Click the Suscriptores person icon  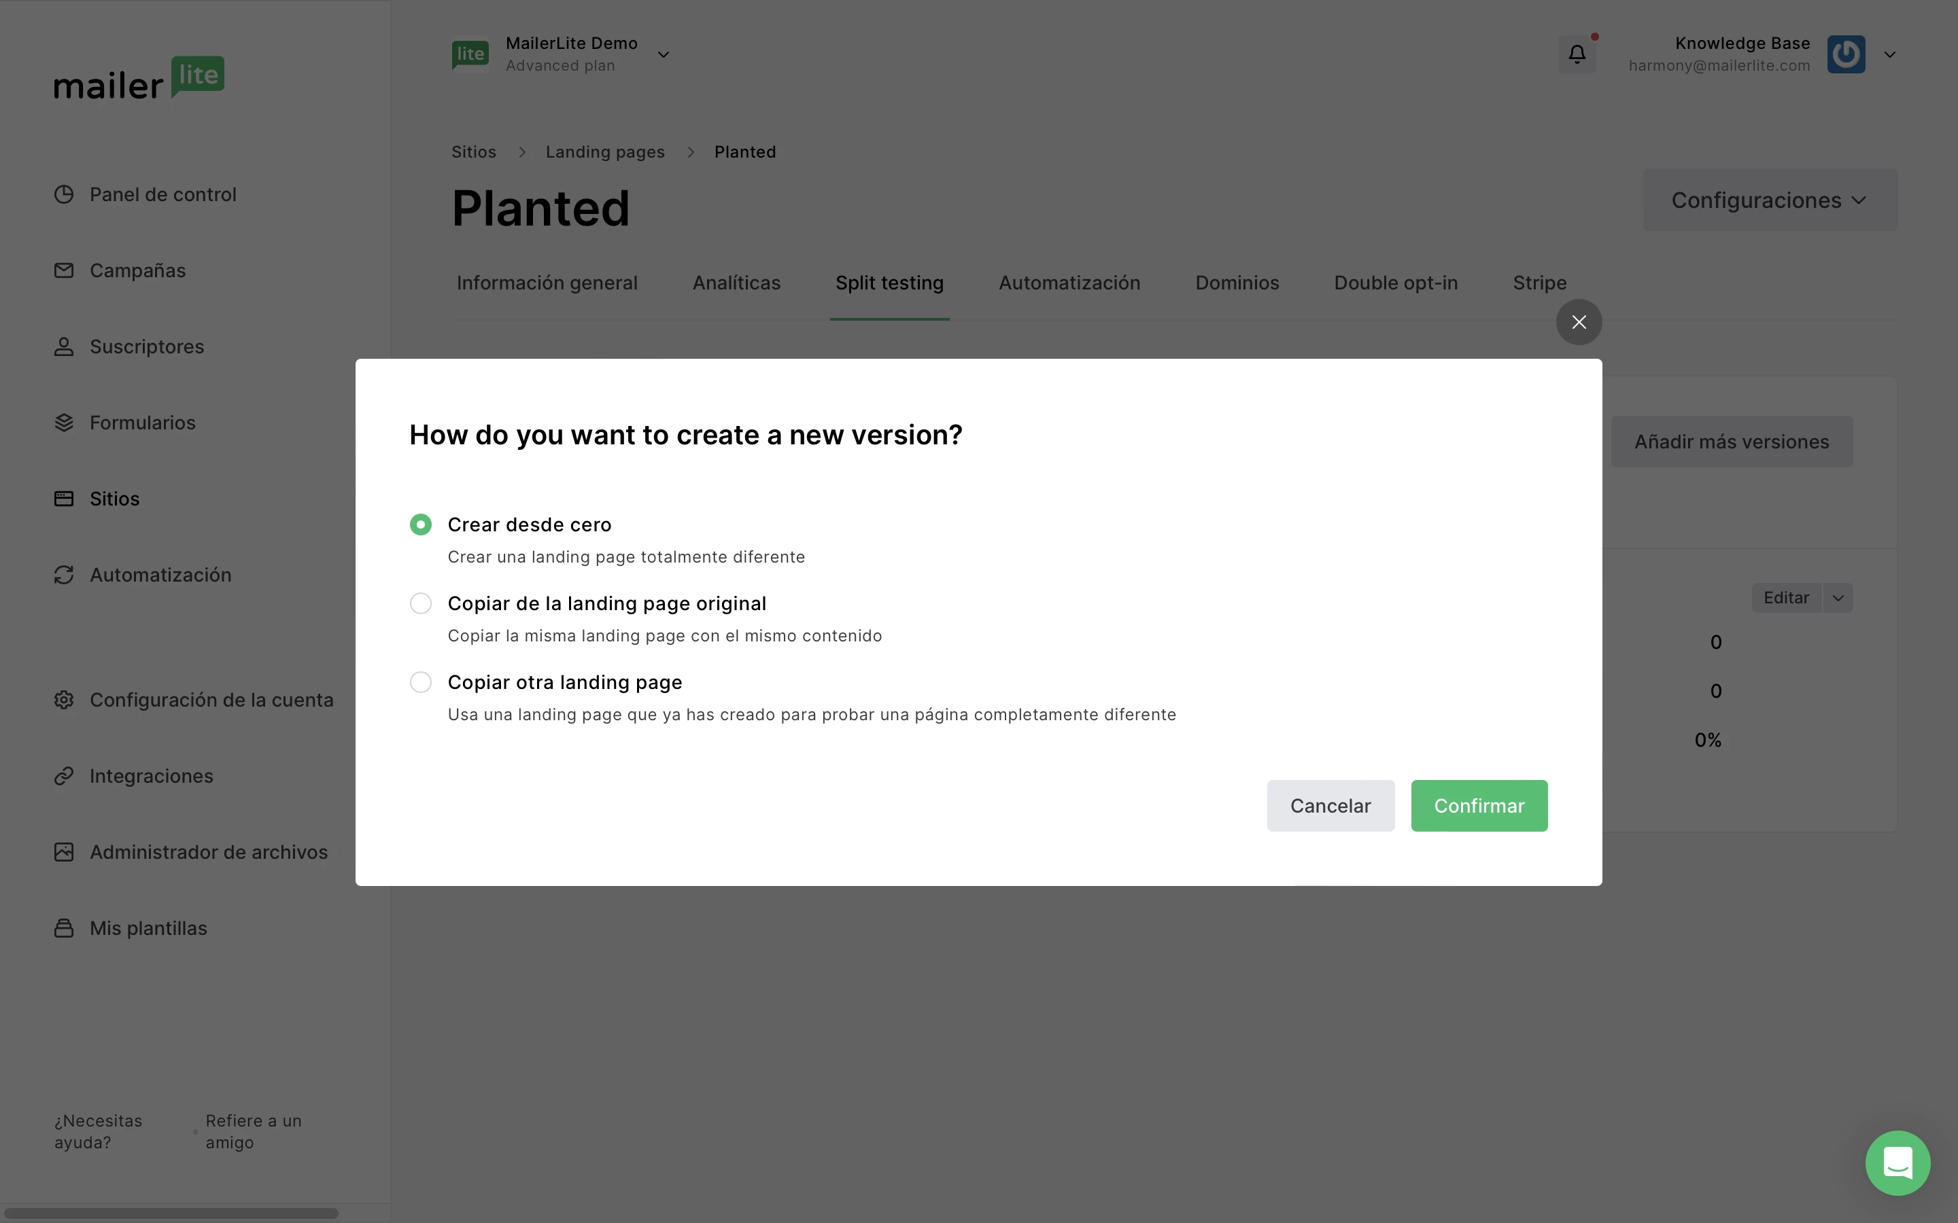tap(64, 347)
